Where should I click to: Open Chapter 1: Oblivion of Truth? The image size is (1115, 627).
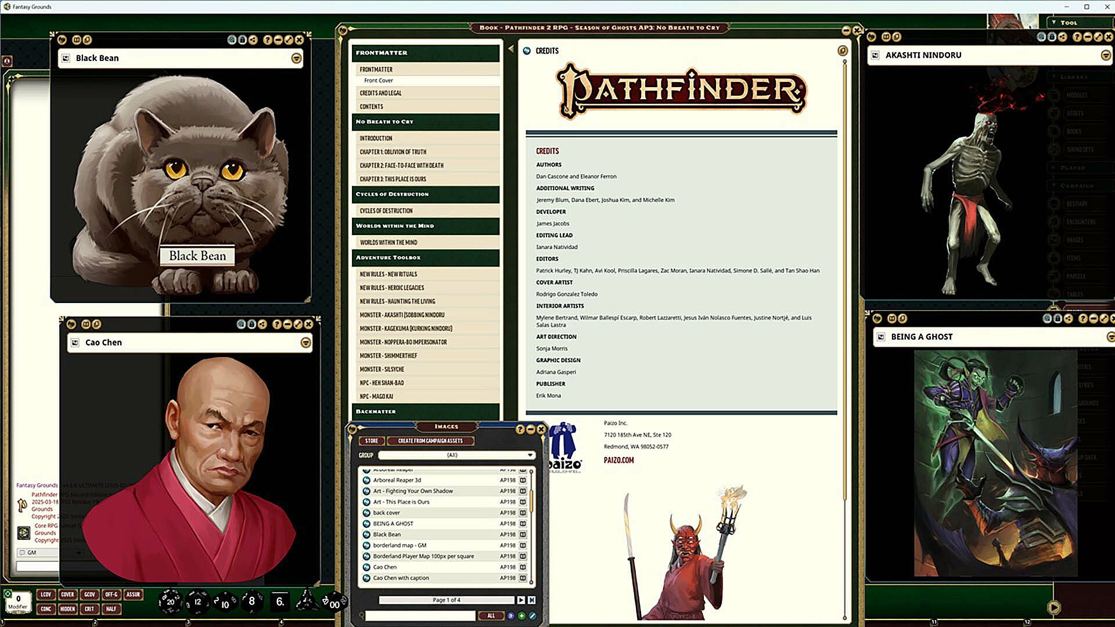(393, 152)
